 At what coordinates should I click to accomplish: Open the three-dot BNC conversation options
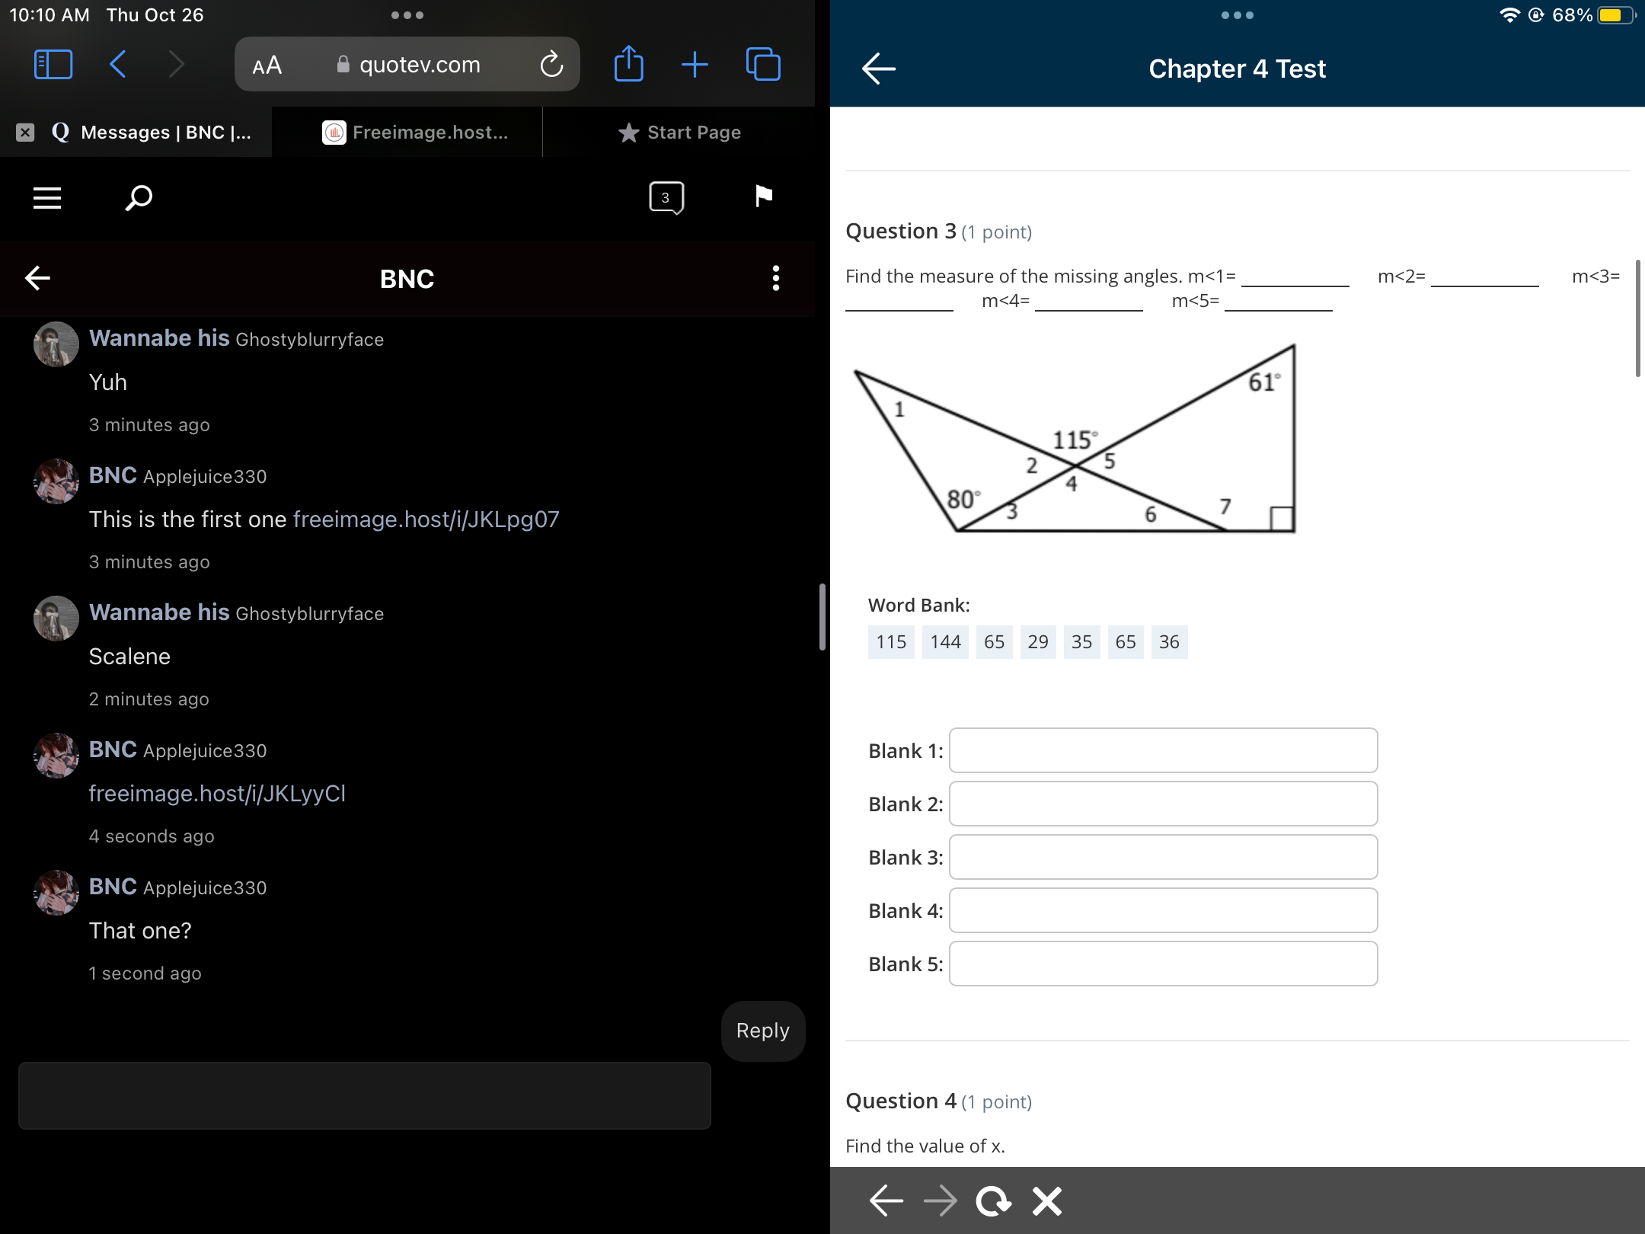[775, 278]
